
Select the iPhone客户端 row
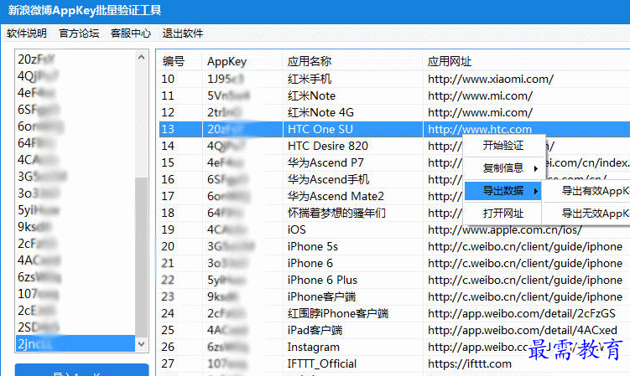coord(394,297)
